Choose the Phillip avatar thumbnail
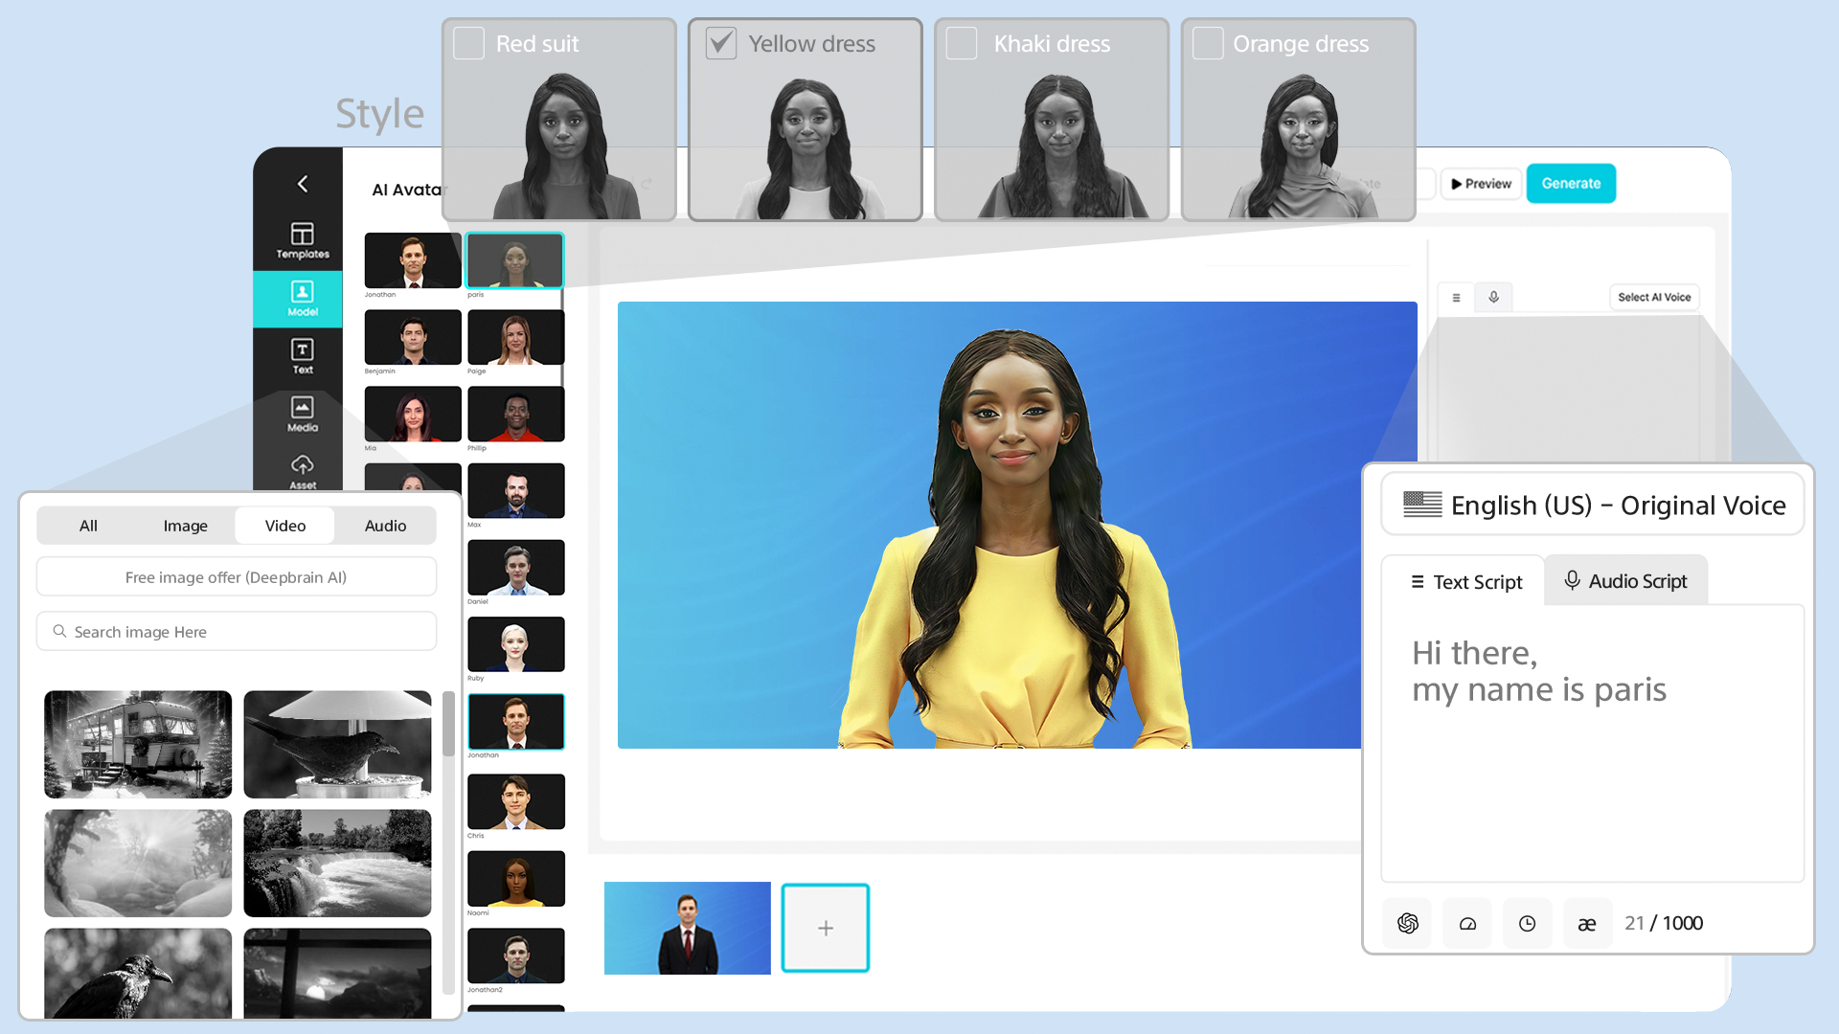This screenshot has width=1839, height=1034. (x=515, y=414)
